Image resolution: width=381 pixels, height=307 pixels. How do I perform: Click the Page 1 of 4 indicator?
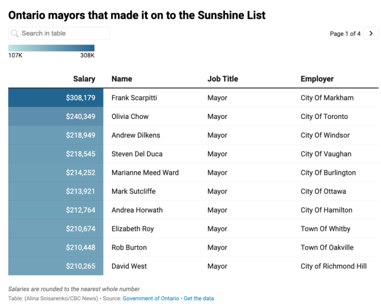click(x=345, y=34)
